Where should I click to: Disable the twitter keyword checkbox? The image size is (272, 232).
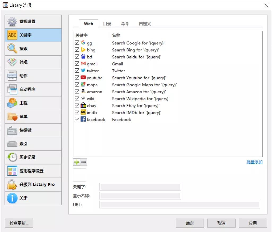coord(77,70)
